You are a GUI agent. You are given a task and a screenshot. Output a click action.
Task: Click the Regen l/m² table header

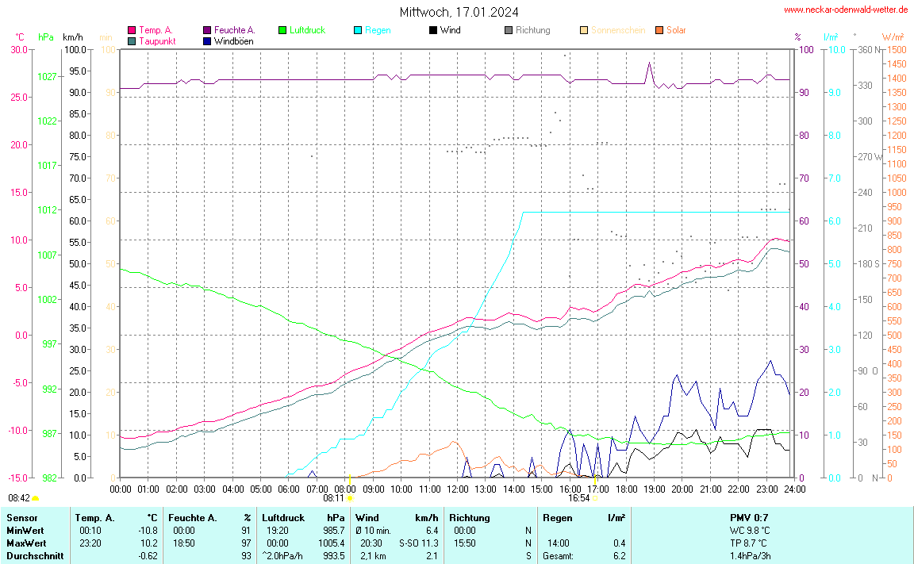click(x=584, y=518)
